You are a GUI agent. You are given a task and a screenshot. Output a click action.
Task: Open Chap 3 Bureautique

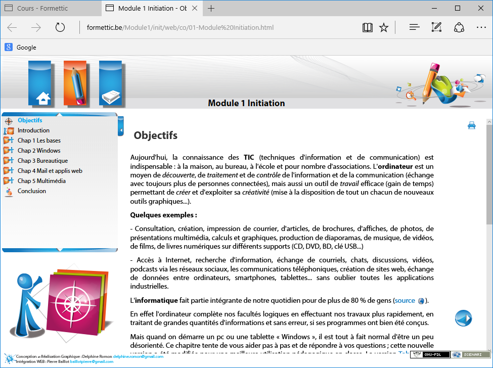(43, 161)
